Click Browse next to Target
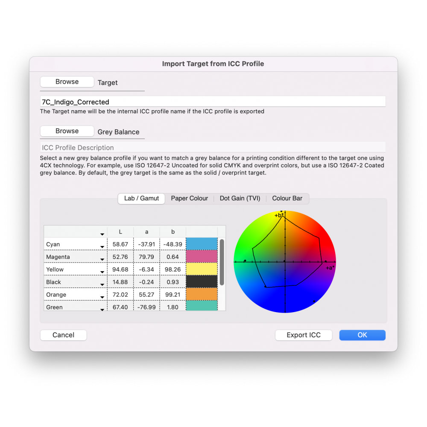427x427 pixels. click(67, 82)
